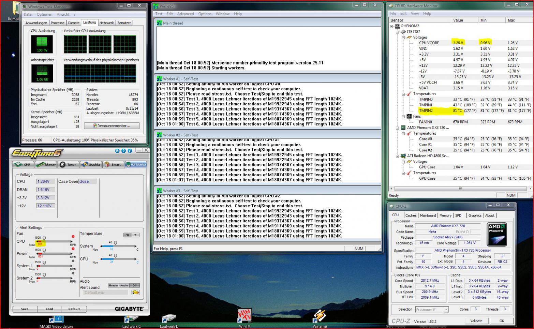Select the TMPIN2 sensor row

click(x=426, y=110)
